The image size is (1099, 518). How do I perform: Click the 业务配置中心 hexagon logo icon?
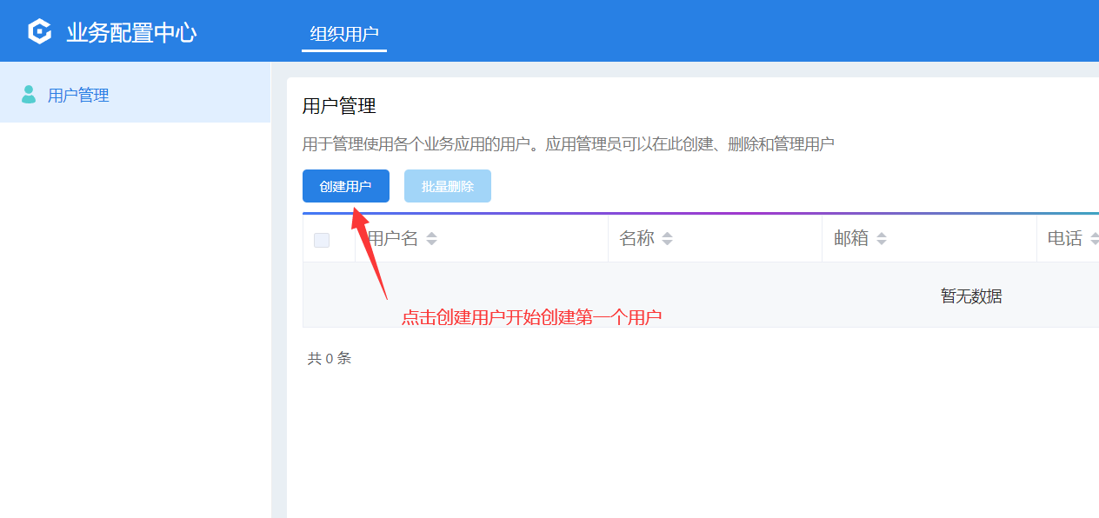tap(40, 32)
